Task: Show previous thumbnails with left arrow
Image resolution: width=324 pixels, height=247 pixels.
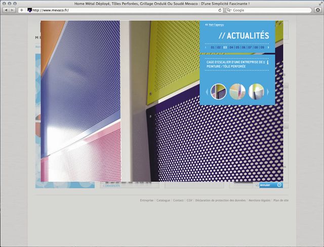Action: [207, 92]
